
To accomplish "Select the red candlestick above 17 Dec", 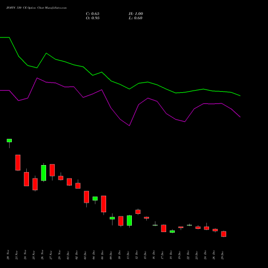I will pyautogui.click(x=163, y=228).
